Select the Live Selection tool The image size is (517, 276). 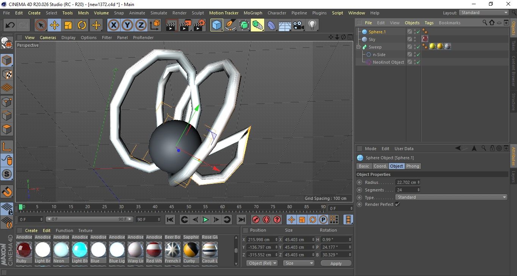[41, 25]
